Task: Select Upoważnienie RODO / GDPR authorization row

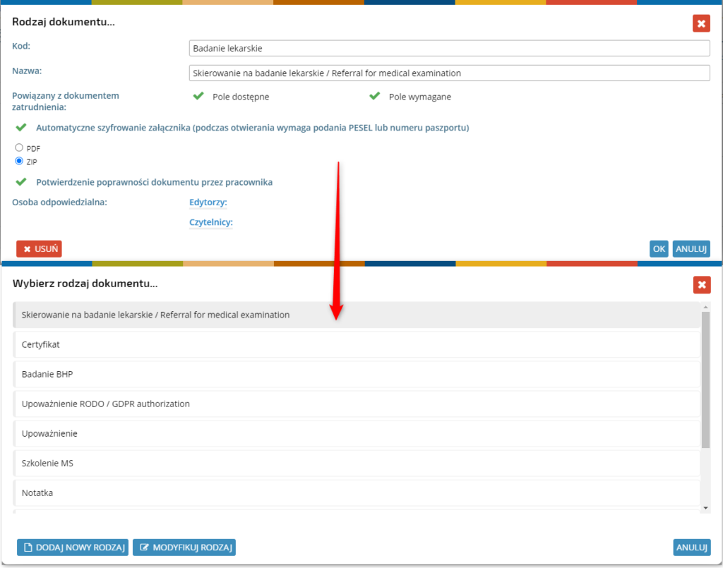Action: (357, 404)
